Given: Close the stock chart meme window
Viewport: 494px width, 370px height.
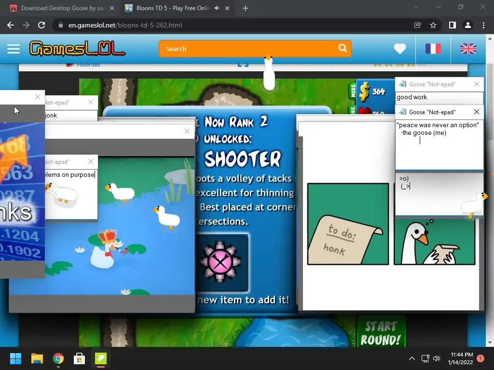Looking at the screenshot, I should [38, 97].
